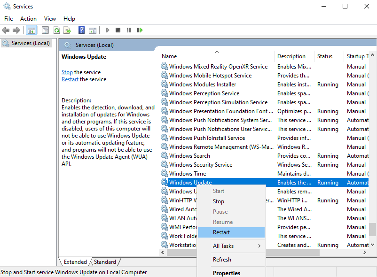Click the Pause Service toolbar icon
Viewport: 377px width, 277px height.
pyautogui.click(x=129, y=30)
